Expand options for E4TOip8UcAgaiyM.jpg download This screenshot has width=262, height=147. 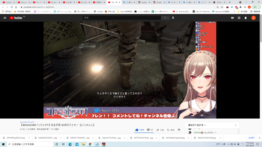(x=188, y=138)
